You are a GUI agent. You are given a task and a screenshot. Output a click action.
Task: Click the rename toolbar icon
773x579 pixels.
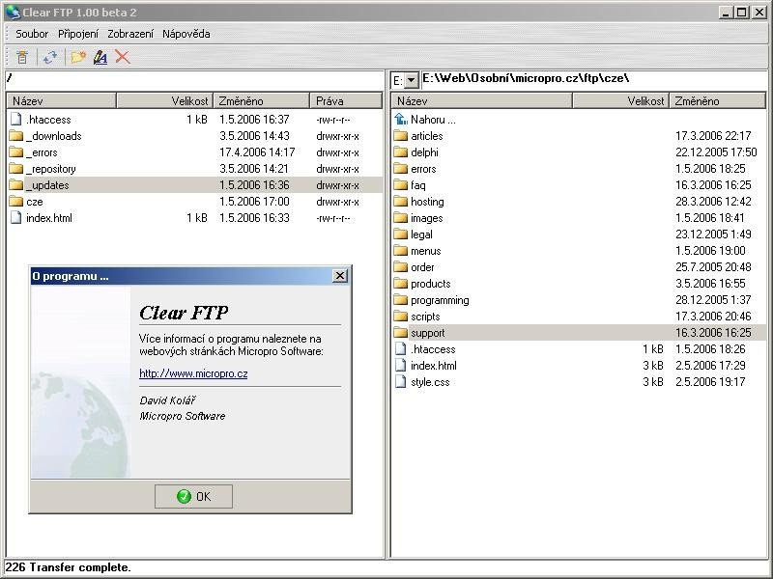point(100,57)
